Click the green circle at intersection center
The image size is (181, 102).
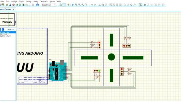click(x=111, y=57)
